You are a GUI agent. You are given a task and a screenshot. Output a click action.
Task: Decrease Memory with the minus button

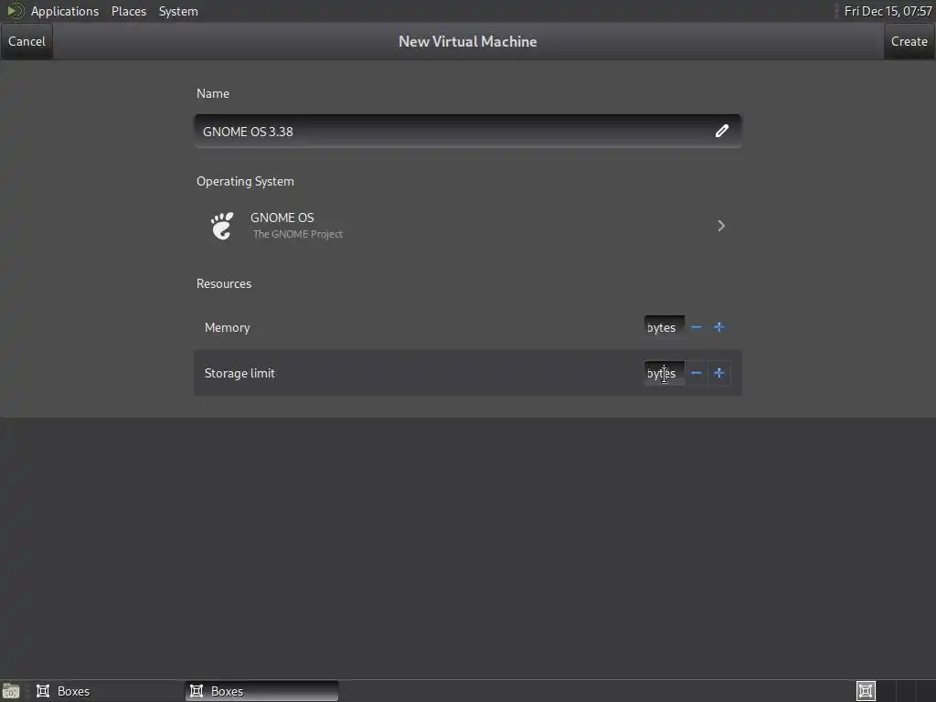pyautogui.click(x=696, y=327)
